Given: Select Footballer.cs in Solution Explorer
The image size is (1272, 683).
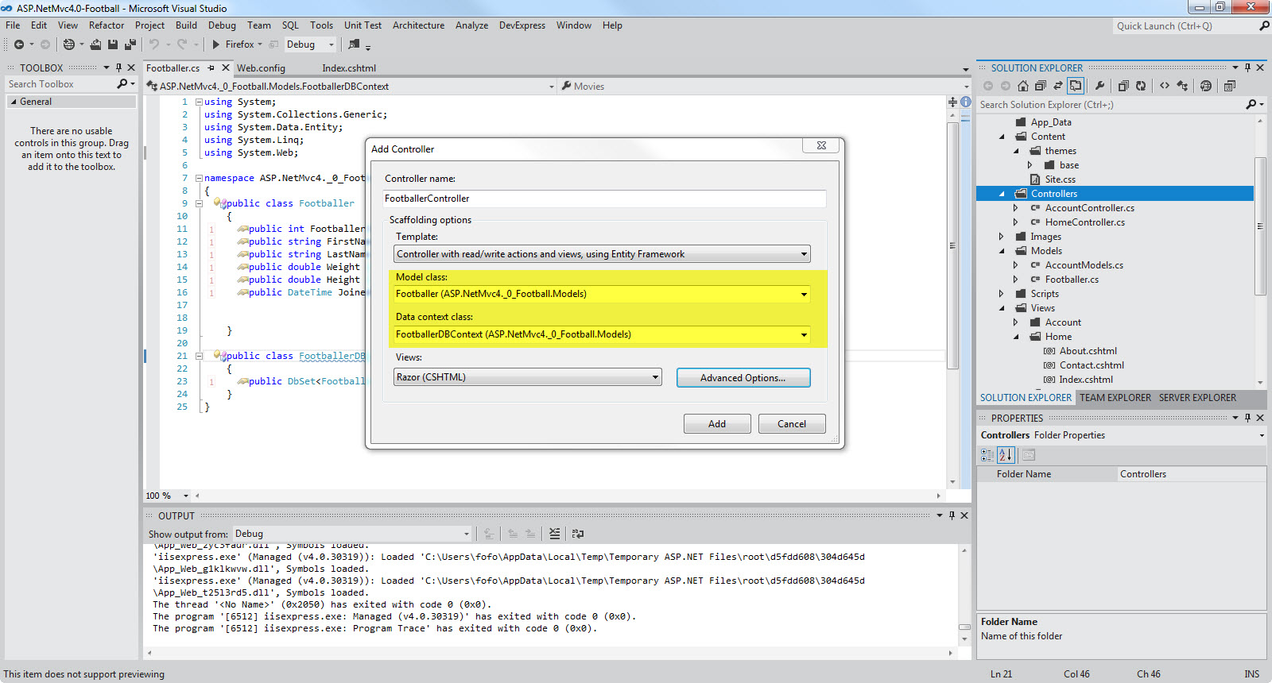Looking at the screenshot, I should pos(1072,280).
